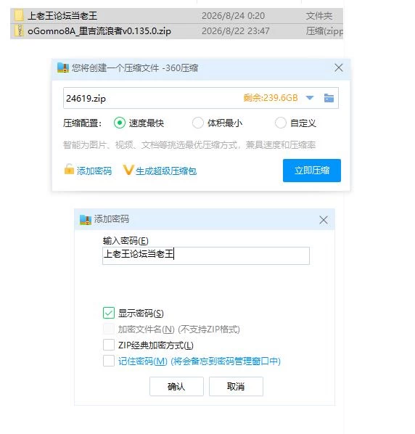Viewport: 415px width, 434px height.
Task: Click the zip file icon for oGomno8A archive
Action: (19, 30)
